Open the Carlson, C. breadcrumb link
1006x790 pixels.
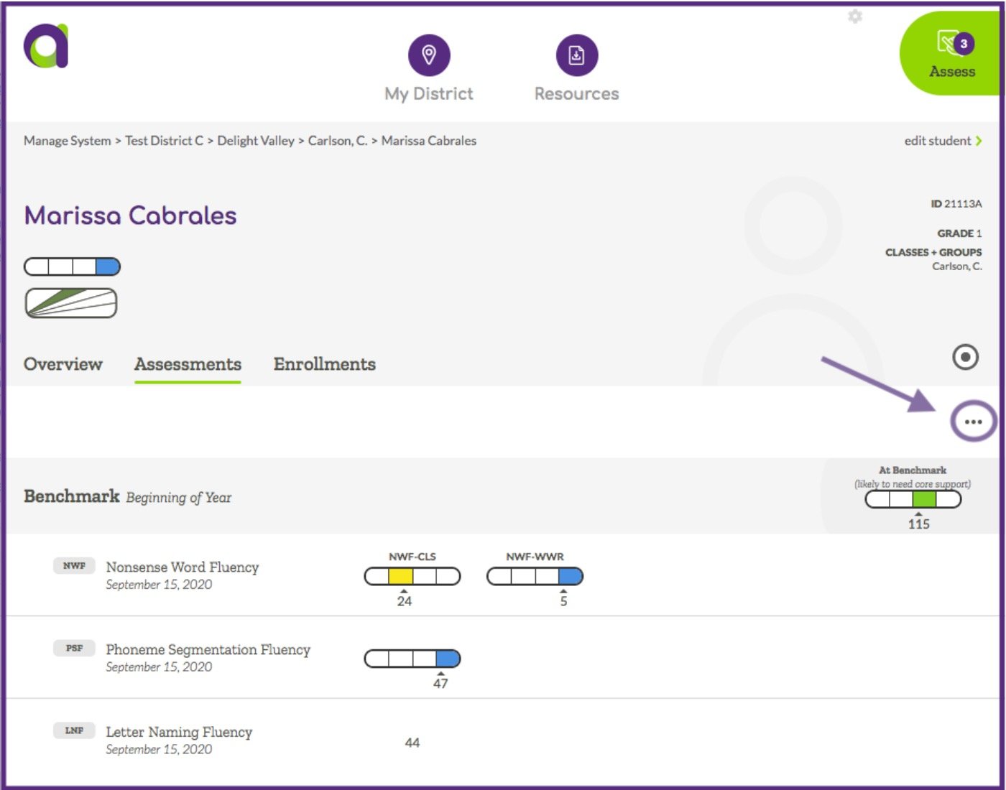click(337, 141)
